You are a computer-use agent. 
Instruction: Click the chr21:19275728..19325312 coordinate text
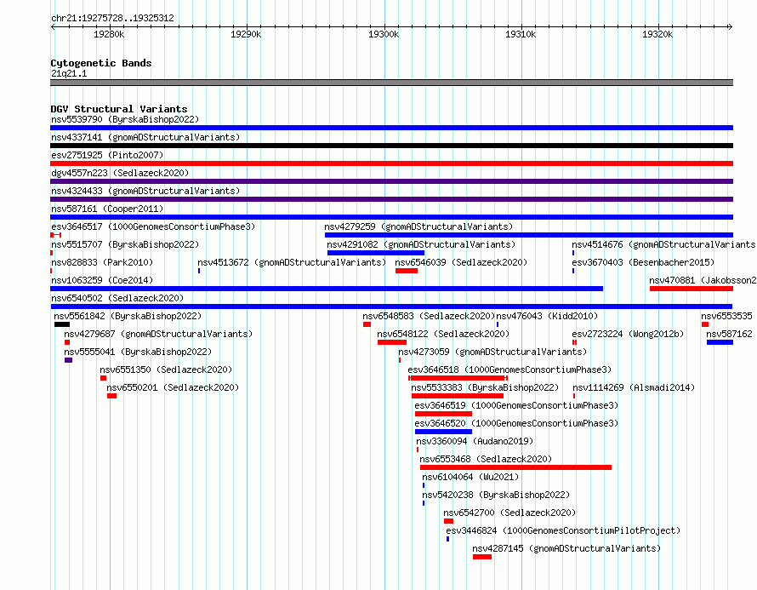[x=112, y=18]
